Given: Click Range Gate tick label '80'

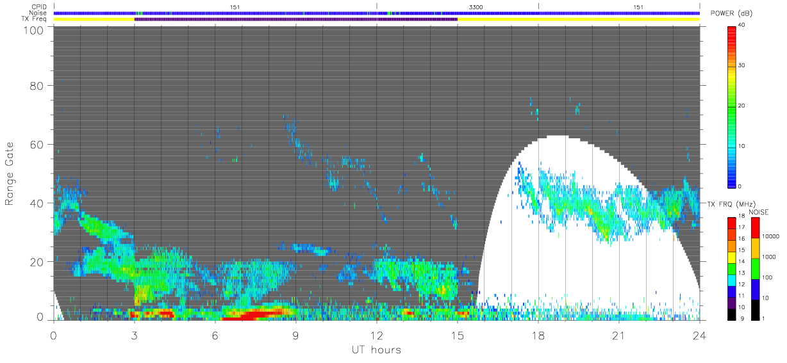Looking at the screenshot, I should point(37,85).
